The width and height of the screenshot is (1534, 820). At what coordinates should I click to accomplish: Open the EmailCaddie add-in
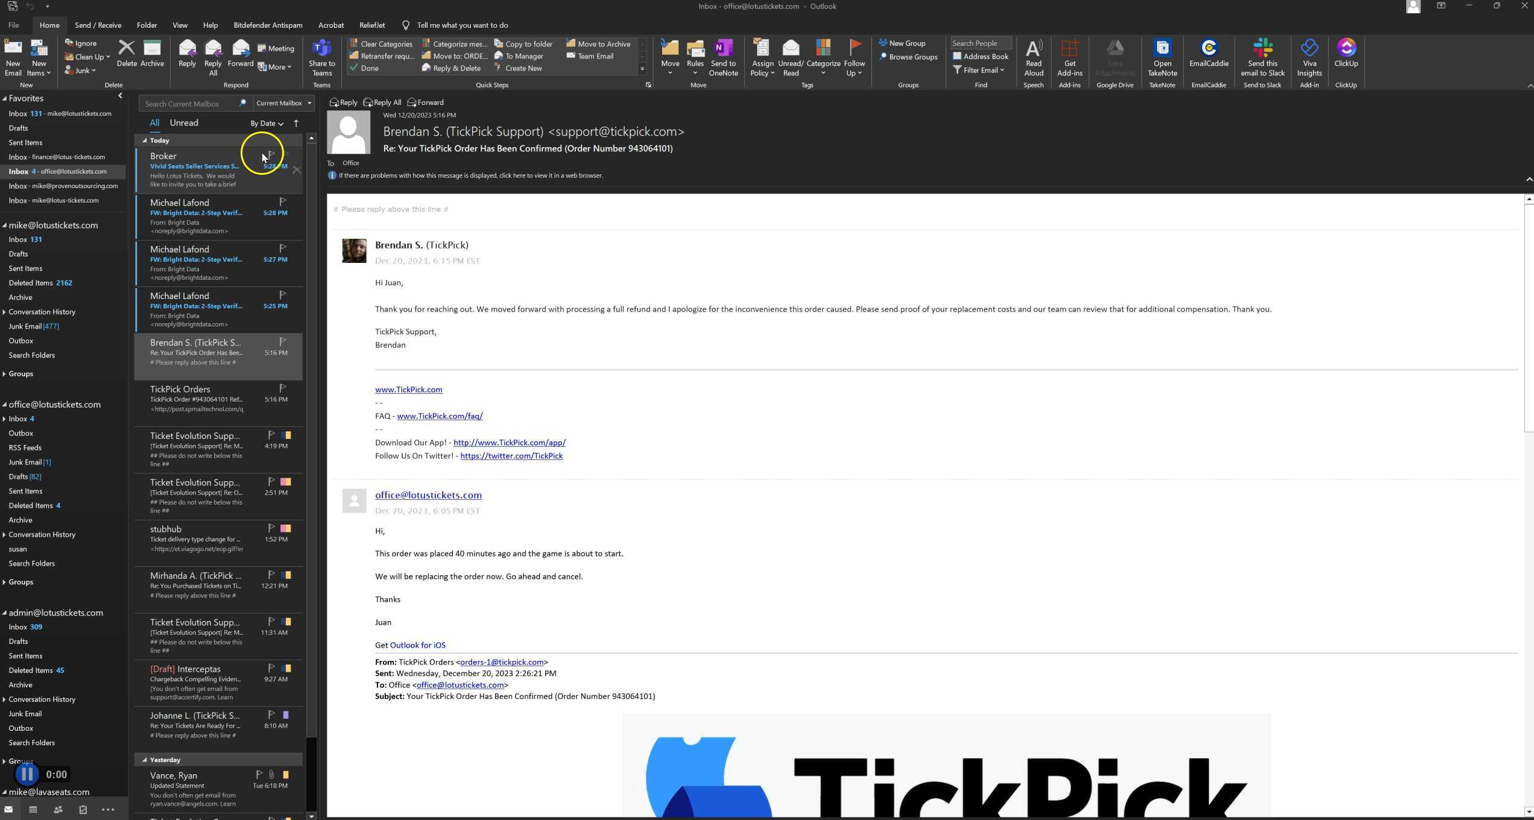[1208, 57]
